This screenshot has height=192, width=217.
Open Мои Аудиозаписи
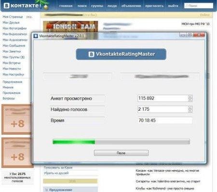point(15,40)
